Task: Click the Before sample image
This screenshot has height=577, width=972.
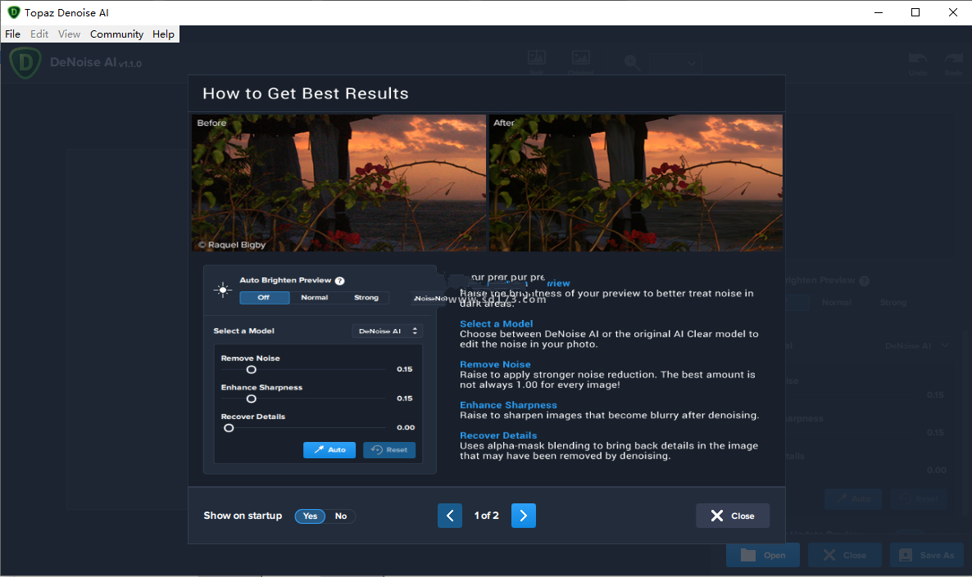Action: coord(338,183)
